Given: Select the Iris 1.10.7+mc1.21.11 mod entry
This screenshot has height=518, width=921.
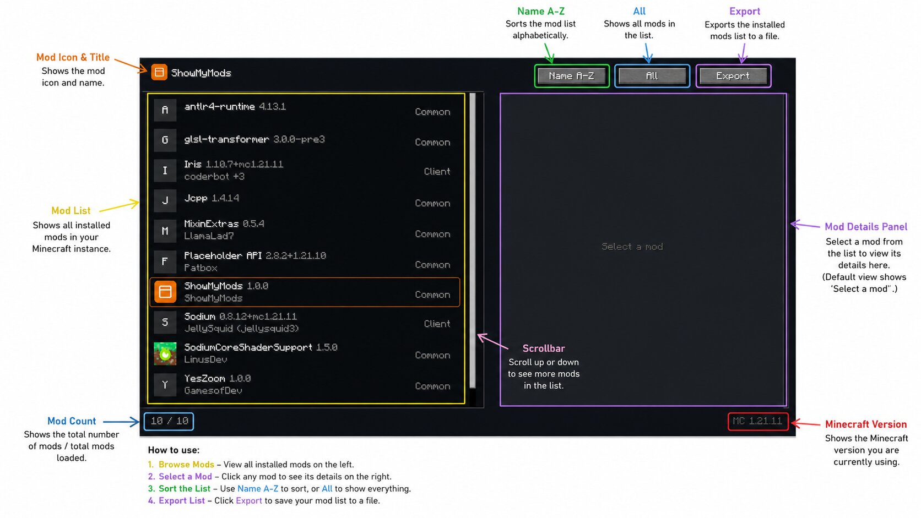Looking at the screenshot, I should coord(305,171).
